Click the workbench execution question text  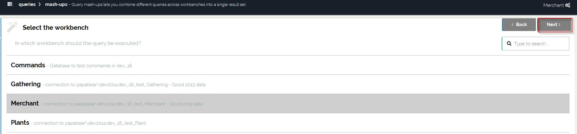point(78,43)
